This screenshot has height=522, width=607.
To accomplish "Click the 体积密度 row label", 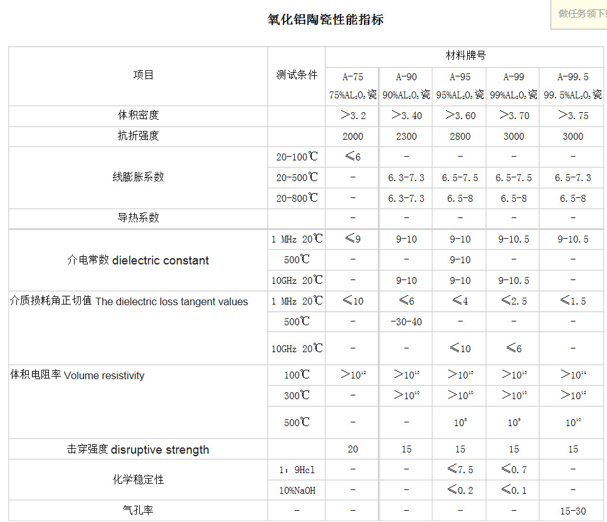I will coord(139,115).
